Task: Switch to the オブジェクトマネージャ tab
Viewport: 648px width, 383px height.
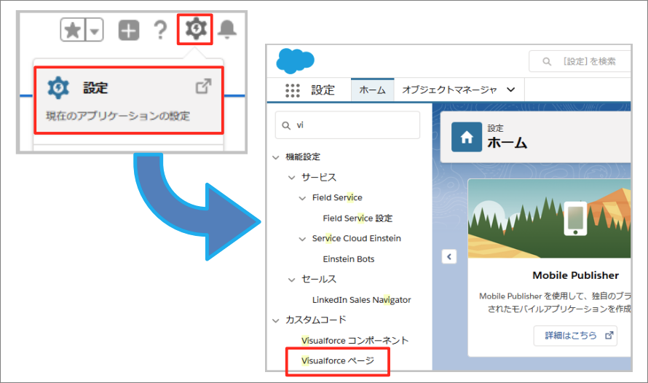Action: (x=449, y=90)
